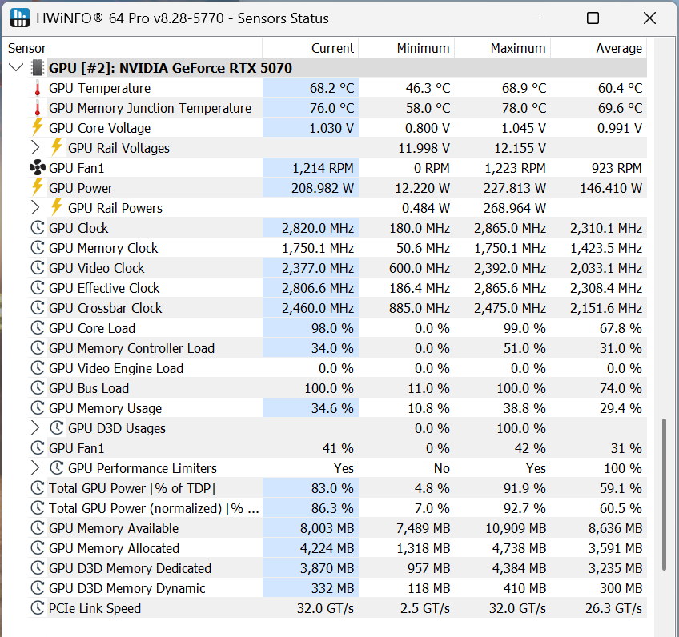Expand the GPU Rail Voltages row
Image resolution: width=679 pixels, height=637 pixels.
coord(35,148)
